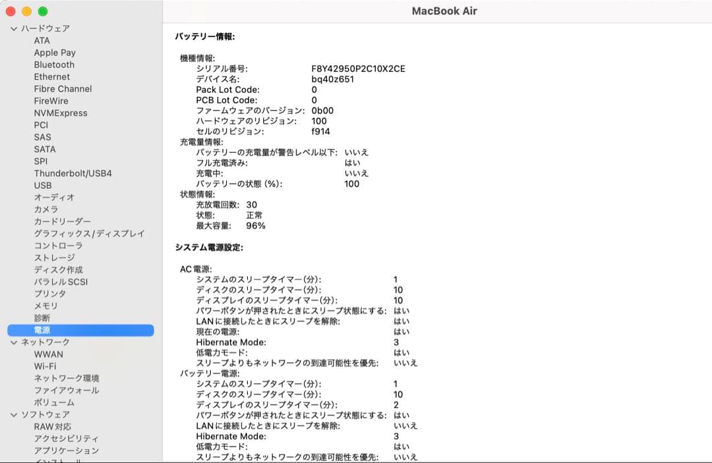The image size is (712, 463).
Task: Select USB in the sidebar
Action: click(43, 186)
